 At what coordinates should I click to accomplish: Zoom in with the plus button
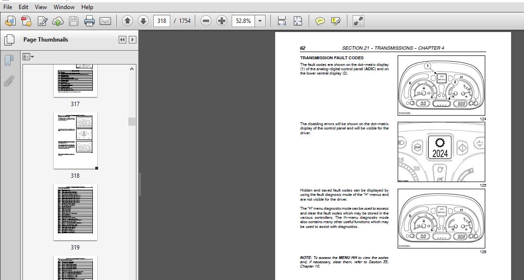[222, 21]
